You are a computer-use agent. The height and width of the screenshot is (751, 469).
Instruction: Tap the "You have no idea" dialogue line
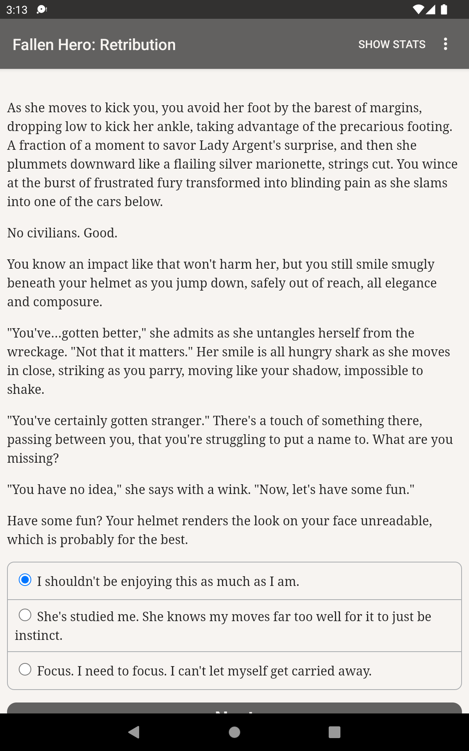(x=211, y=489)
